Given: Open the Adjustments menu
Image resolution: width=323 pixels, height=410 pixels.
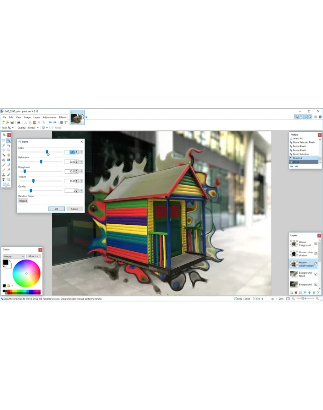Looking at the screenshot, I should [49, 117].
